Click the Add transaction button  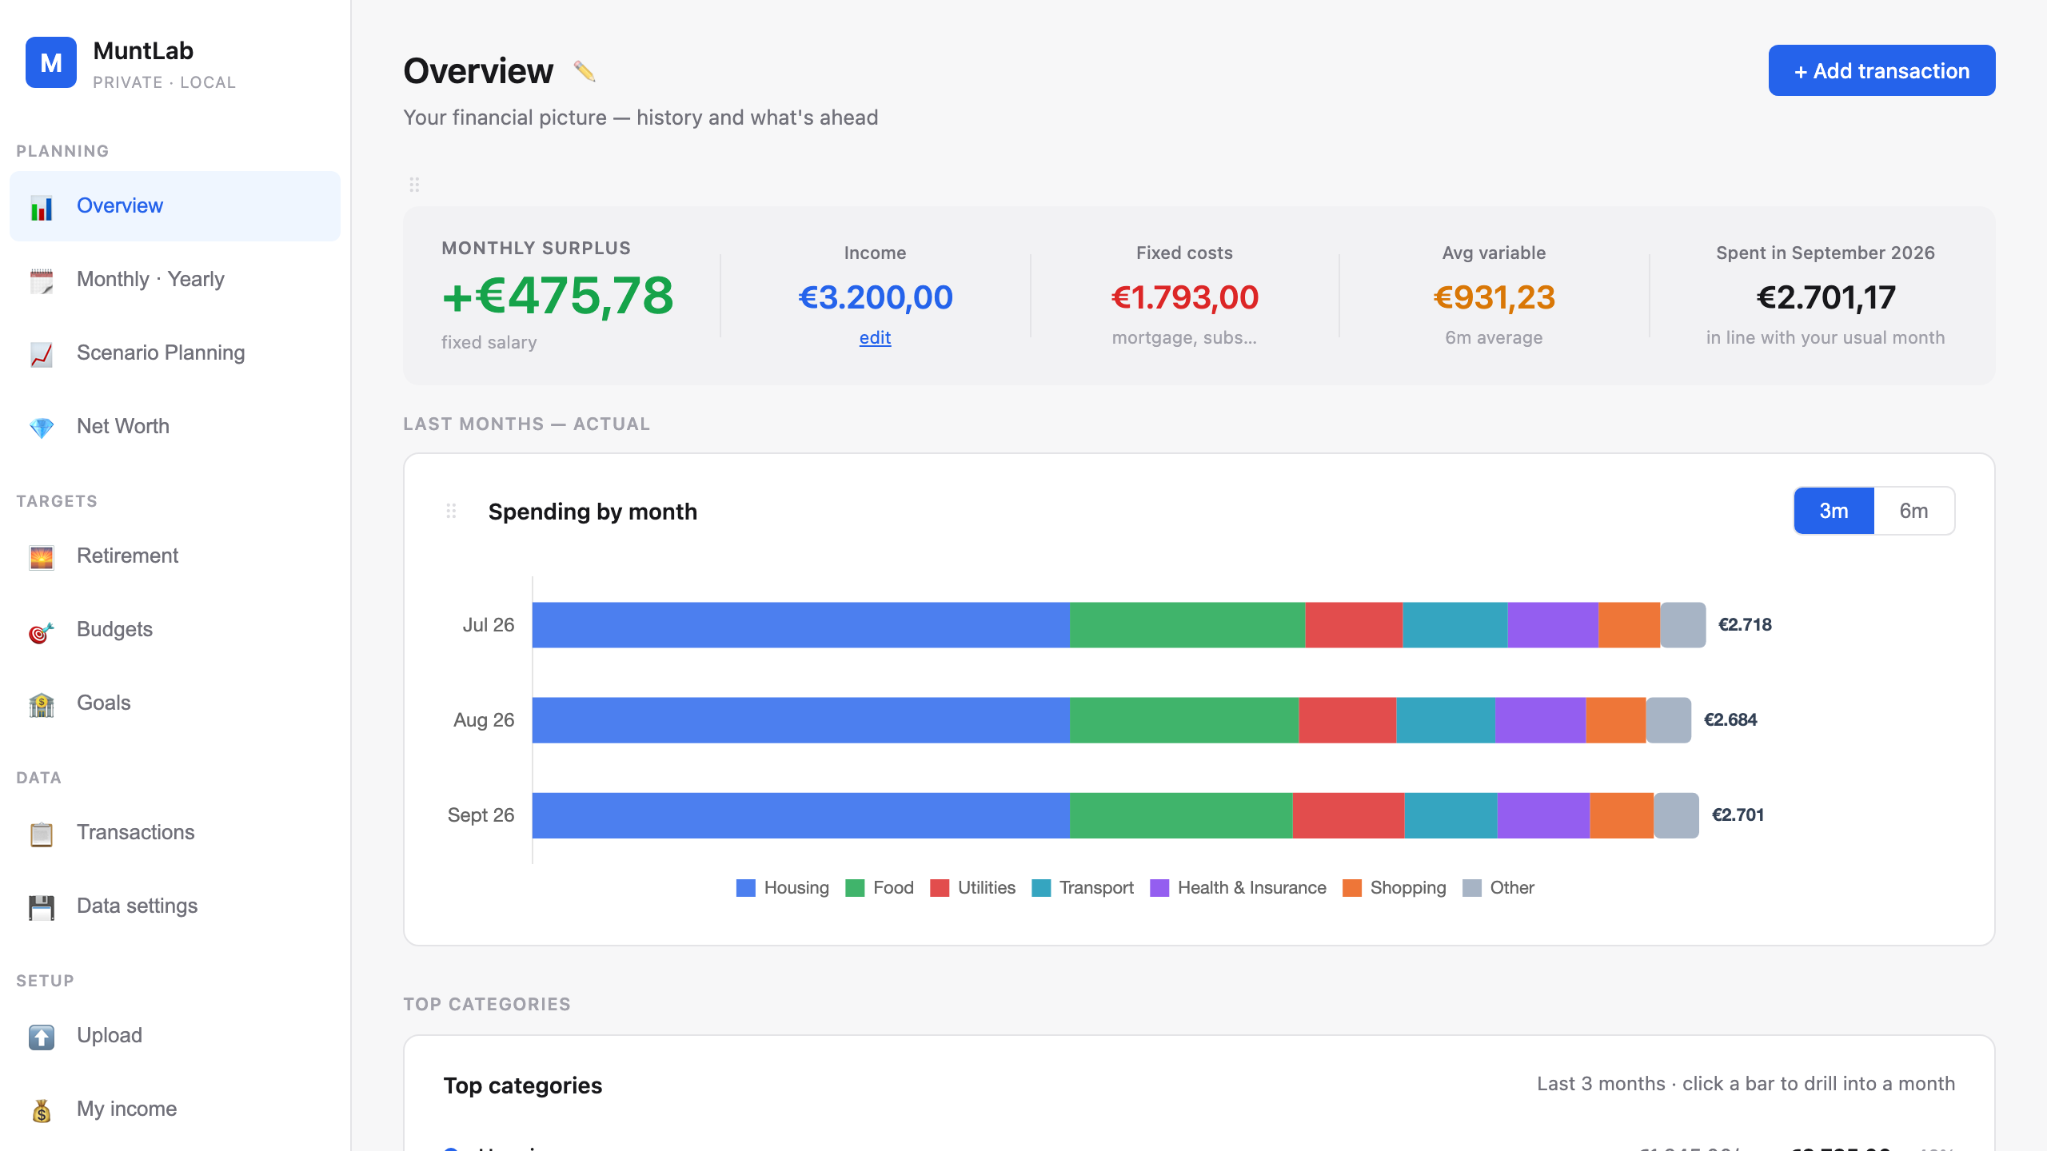tap(1881, 70)
